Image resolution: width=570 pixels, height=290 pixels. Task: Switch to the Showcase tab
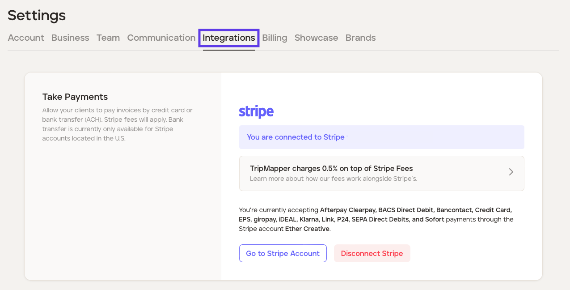pyautogui.click(x=316, y=38)
